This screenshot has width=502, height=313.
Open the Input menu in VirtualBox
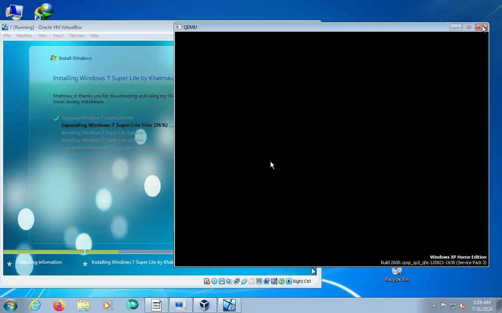58,36
